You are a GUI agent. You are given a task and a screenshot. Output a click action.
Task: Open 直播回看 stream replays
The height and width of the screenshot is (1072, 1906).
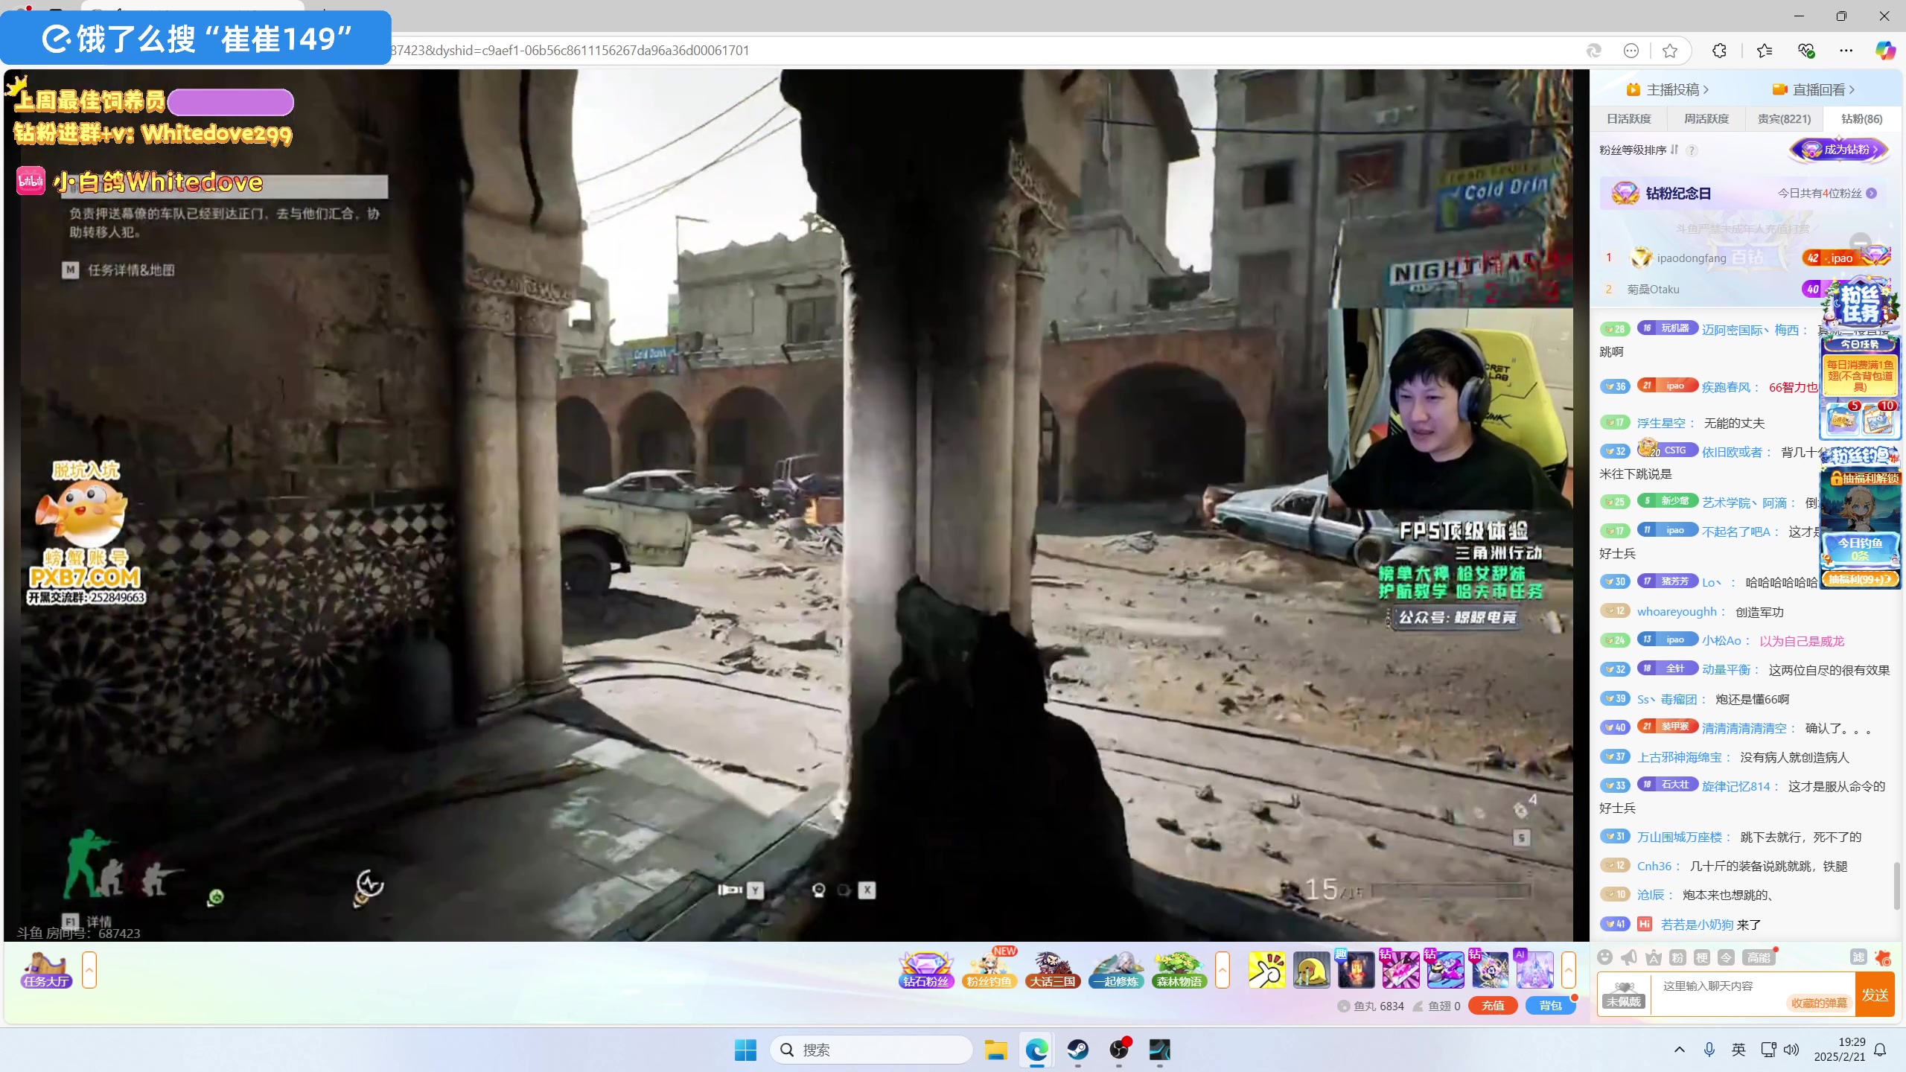point(1813,89)
